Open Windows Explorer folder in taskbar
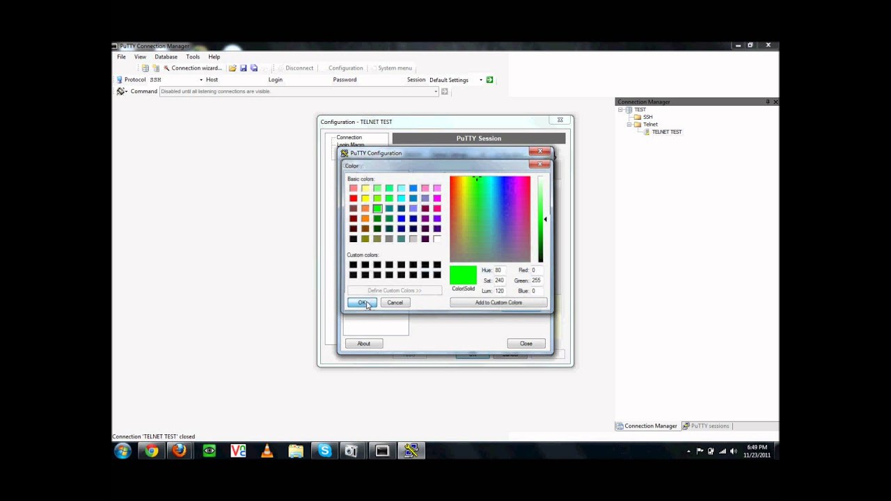Screen dimensions: 891x501 296,451
